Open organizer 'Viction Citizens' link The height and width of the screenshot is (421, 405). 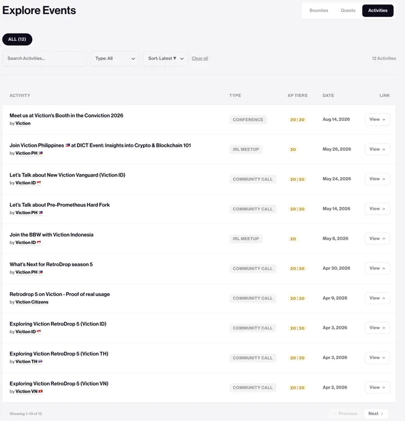[32, 302]
